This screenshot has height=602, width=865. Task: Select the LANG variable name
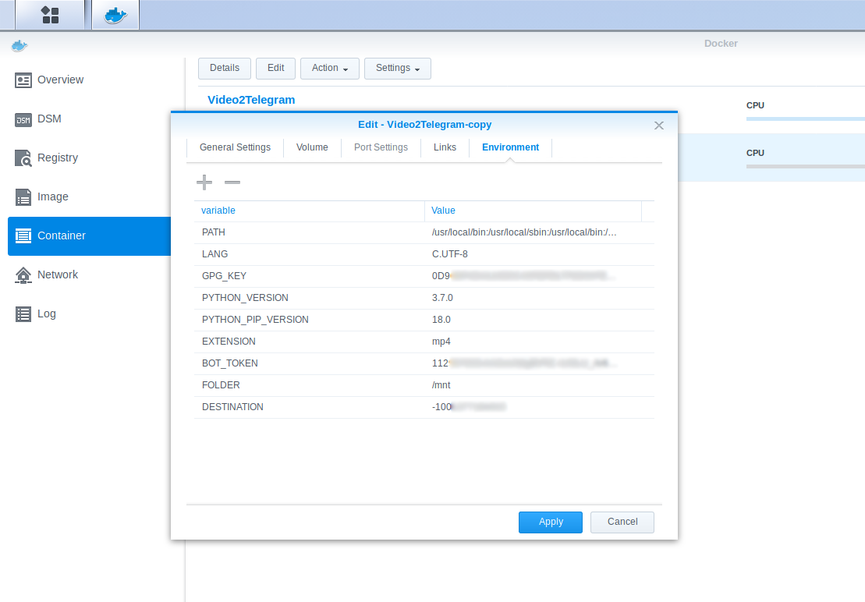click(x=214, y=255)
